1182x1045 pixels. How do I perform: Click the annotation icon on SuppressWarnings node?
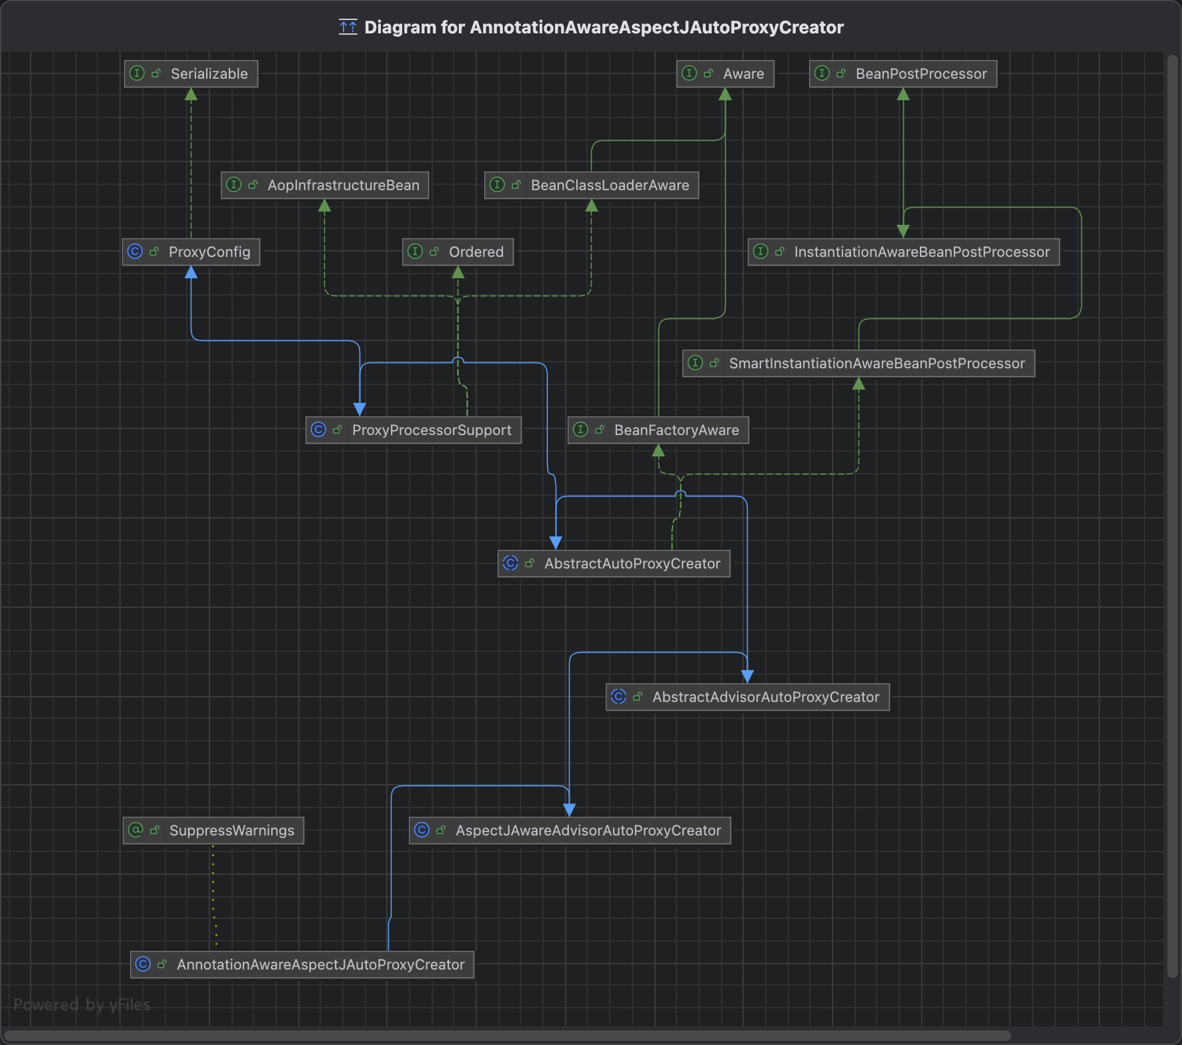136,830
